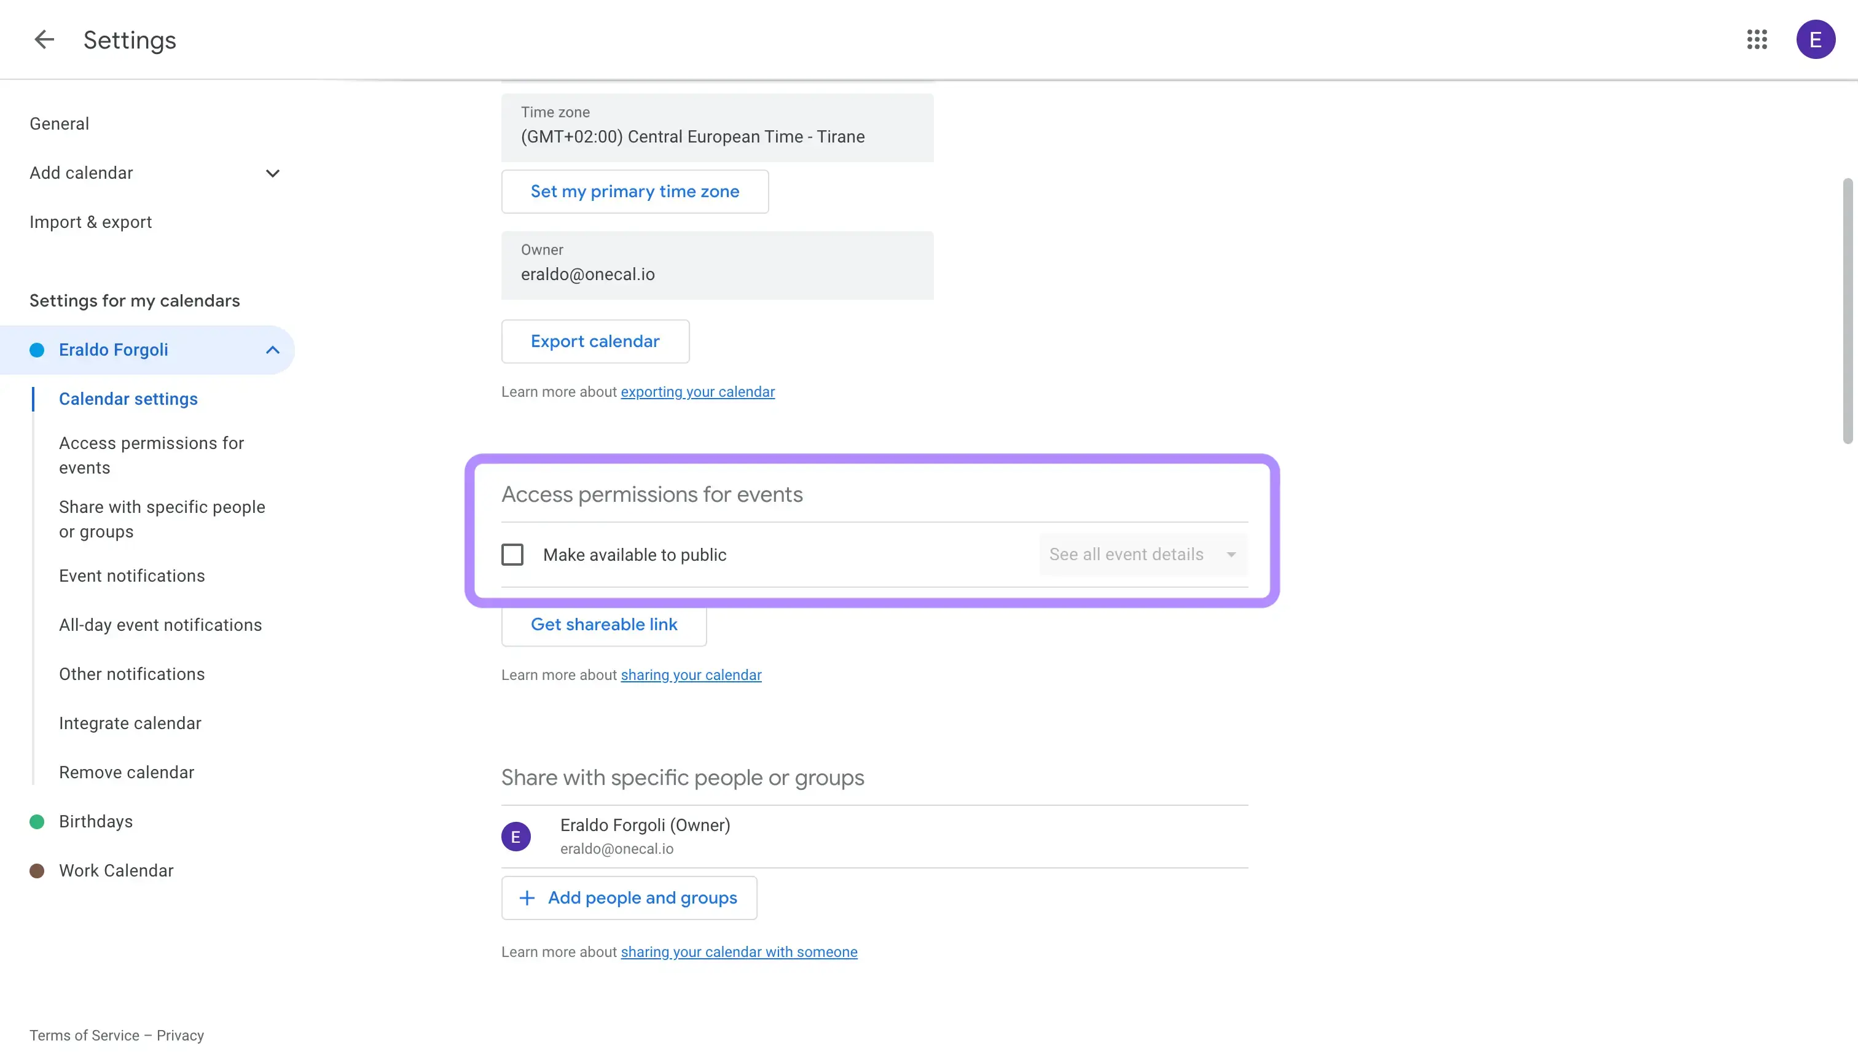Image resolution: width=1858 pixels, height=1054 pixels.
Task: Select Integrate calendar in sidebar
Action: [130, 723]
